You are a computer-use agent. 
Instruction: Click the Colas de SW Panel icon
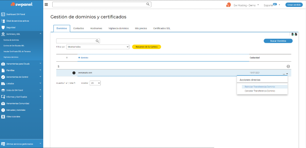coord(3,90)
